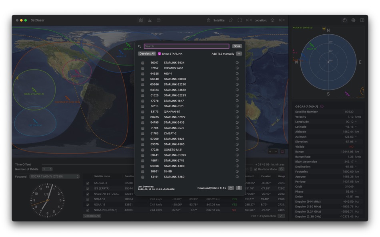Click the NOAA 20 (JPSS-1) table row

coord(184,210)
